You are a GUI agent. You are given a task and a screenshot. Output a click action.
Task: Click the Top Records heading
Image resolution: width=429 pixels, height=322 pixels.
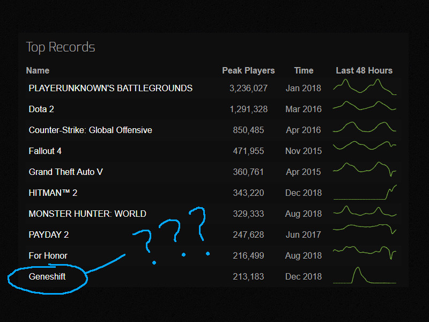(61, 47)
